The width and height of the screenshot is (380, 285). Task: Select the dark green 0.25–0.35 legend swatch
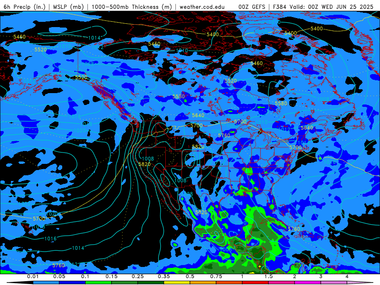[151, 283]
